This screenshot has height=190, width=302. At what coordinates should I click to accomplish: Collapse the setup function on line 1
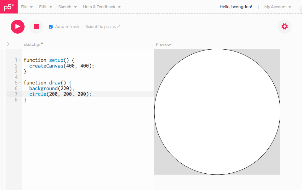coord(20,59)
